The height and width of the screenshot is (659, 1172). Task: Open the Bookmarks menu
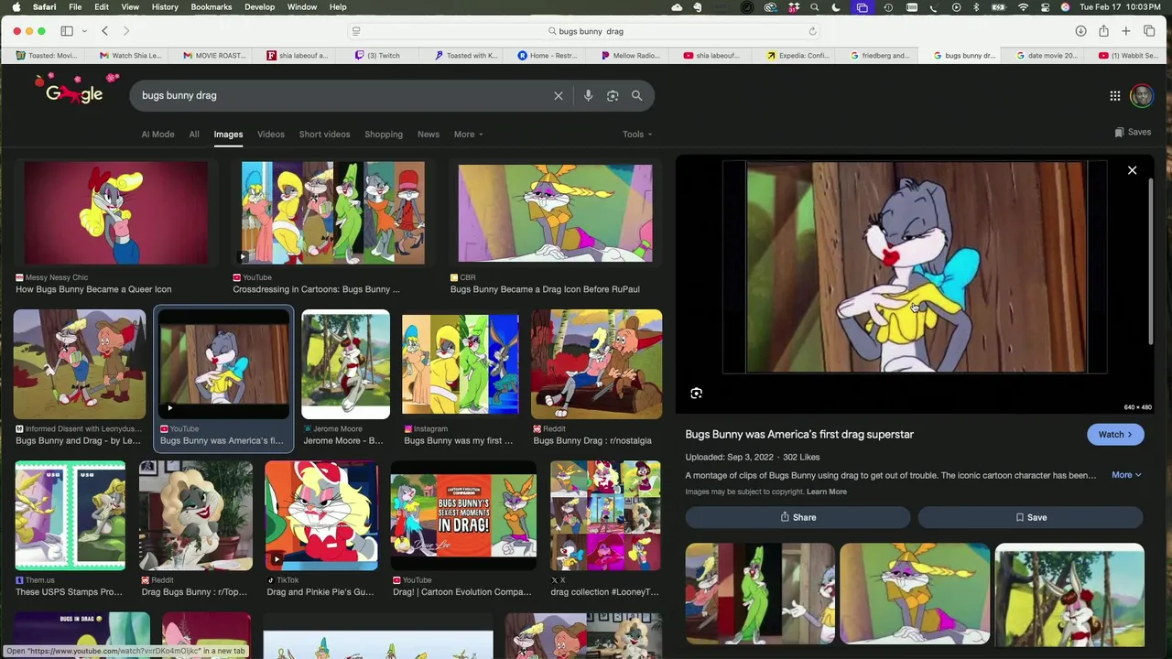click(212, 7)
